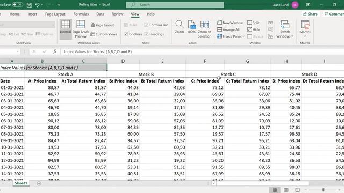Uncheck the Headings checkbox

pyautogui.click(x=146, y=34)
